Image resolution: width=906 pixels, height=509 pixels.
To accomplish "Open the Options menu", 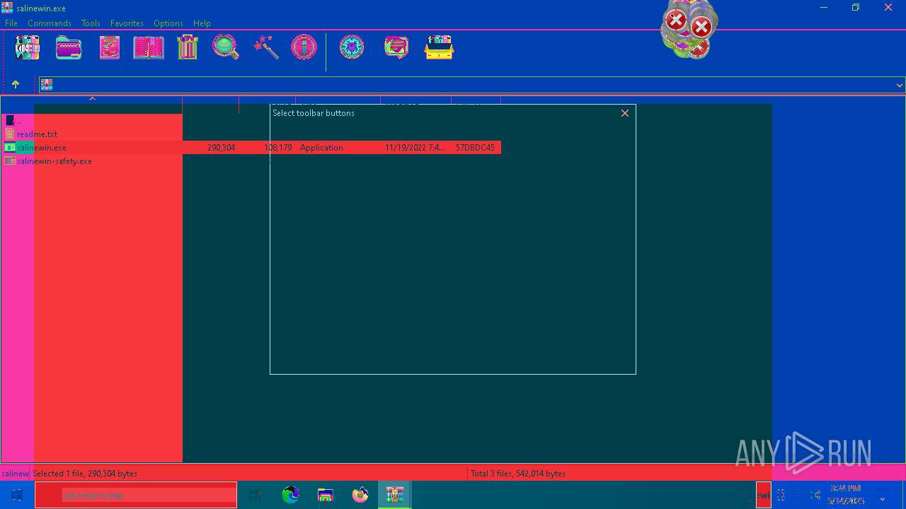I will coord(168,23).
